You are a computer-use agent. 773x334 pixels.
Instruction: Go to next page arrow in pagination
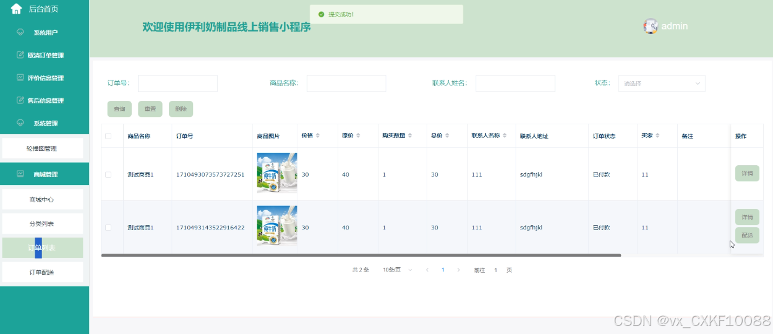(458, 270)
